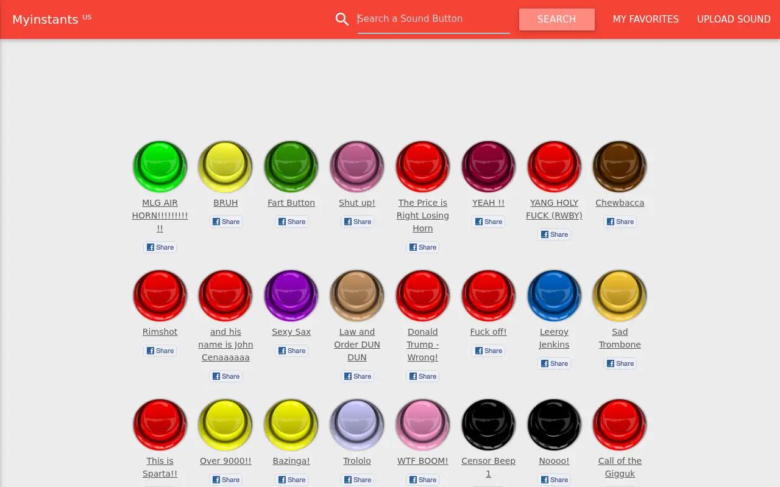Play the tan Law and Order DUN DUN button

coord(357,295)
